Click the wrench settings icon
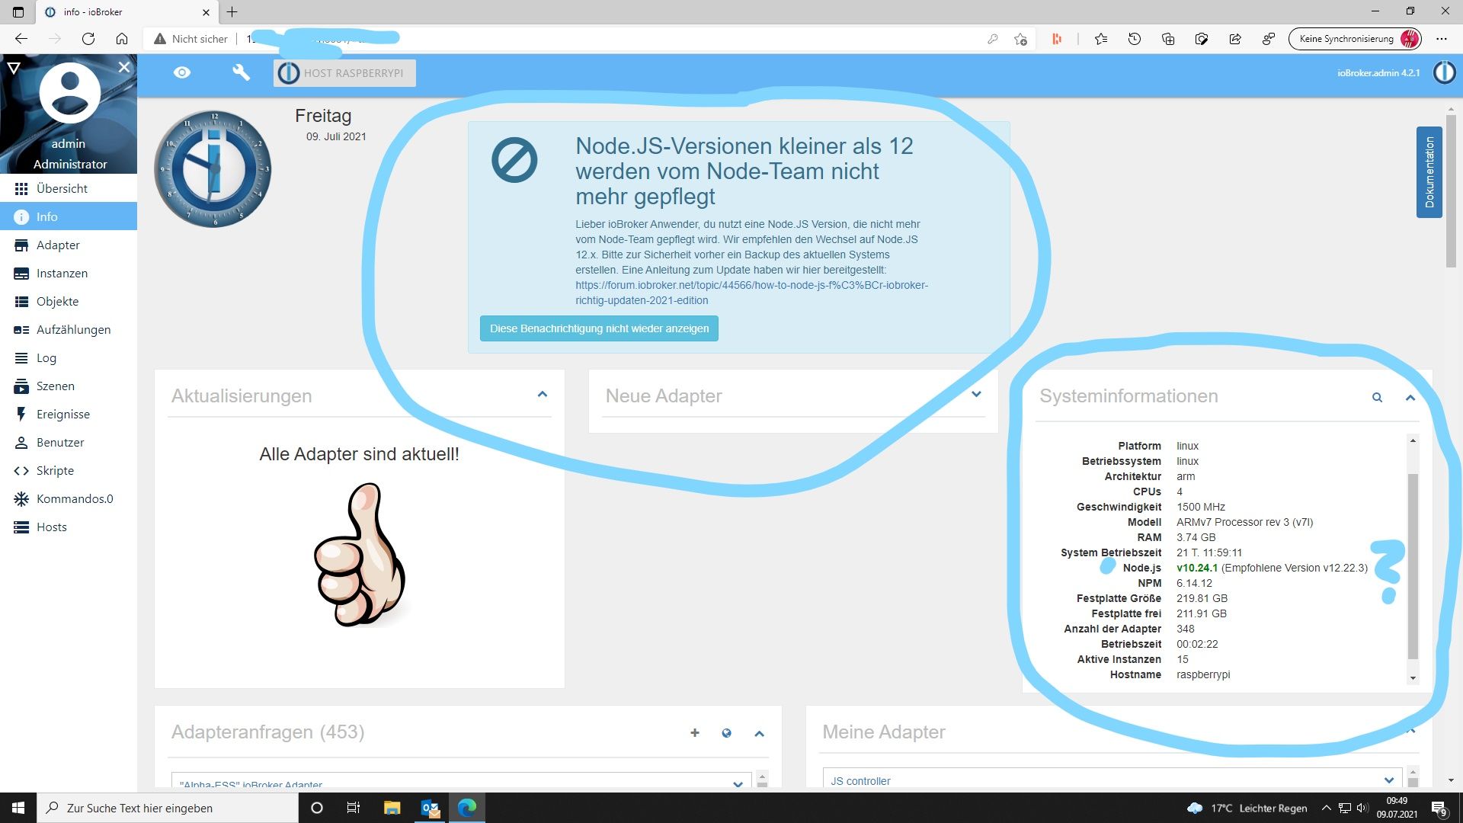Image resolution: width=1463 pixels, height=823 pixels. pyautogui.click(x=241, y=72)
